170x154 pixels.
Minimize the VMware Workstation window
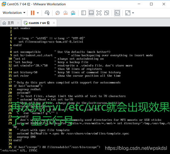(x=139, y=4)
